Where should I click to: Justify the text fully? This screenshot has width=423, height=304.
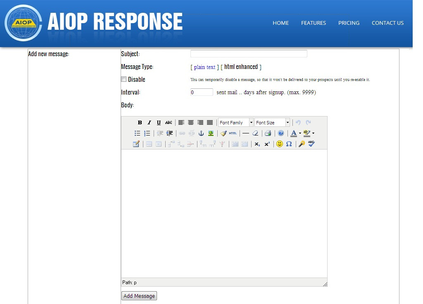(x=210, y=122)
